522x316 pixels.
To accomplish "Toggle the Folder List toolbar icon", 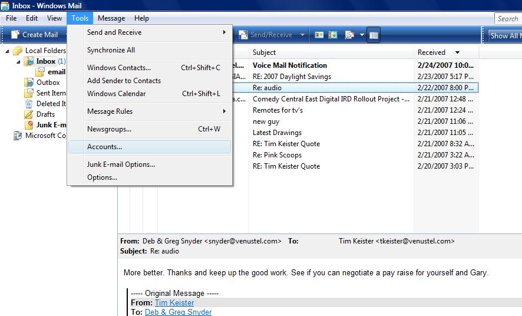I will coord(374,35).
